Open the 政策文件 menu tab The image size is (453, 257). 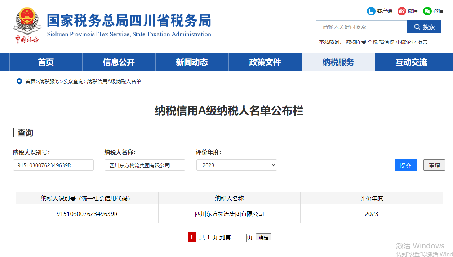[265, 62]
